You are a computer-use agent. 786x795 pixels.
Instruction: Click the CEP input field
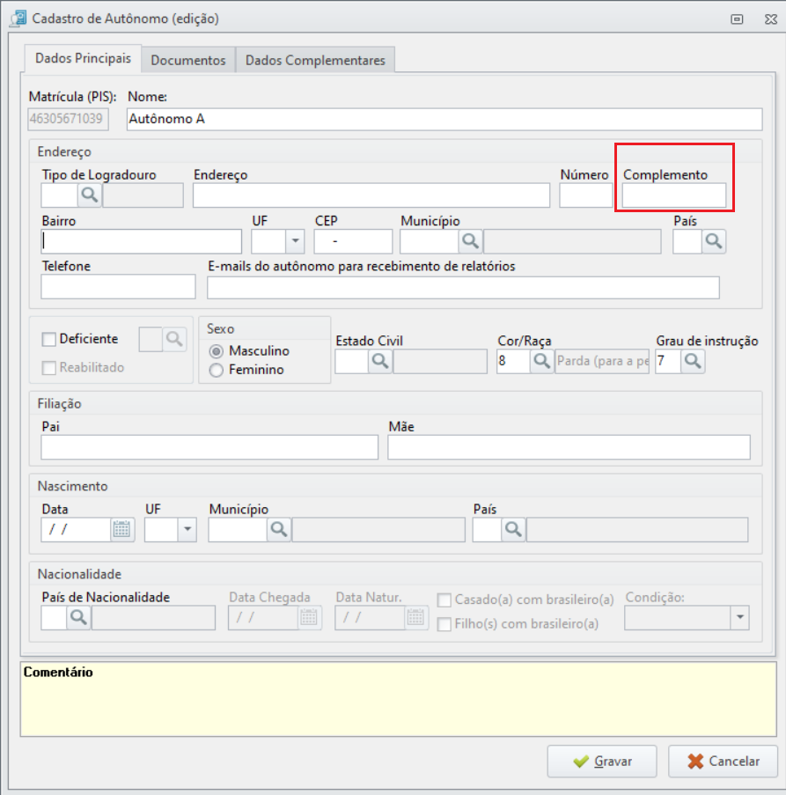click(353, 241)
